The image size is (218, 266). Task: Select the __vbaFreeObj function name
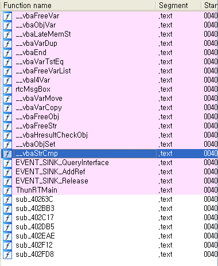[37, 117]
